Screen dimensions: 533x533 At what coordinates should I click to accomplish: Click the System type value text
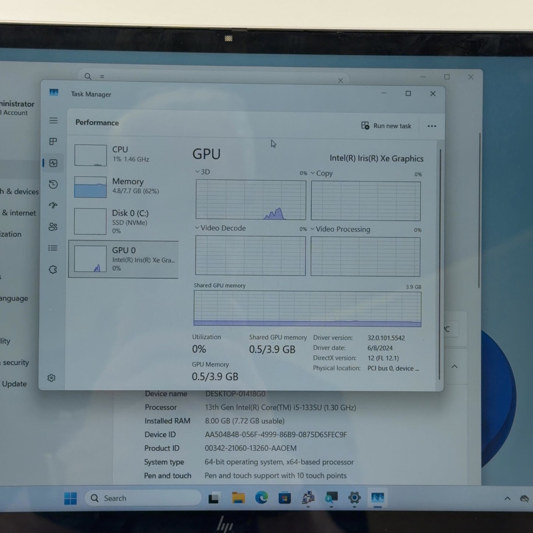tap(279, 462)
